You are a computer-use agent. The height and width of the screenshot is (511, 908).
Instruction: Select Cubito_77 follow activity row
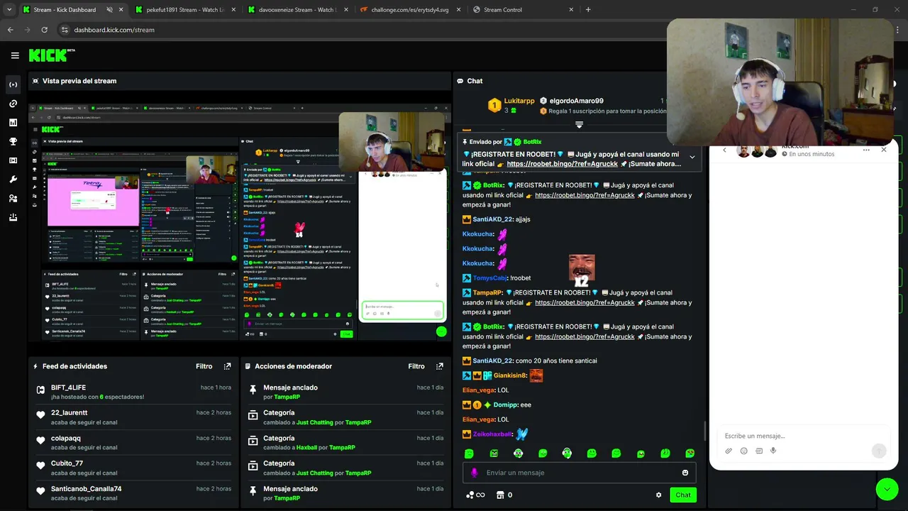point(134,468)
